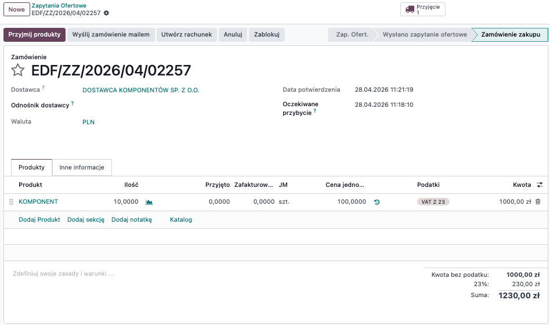550x325 pixels.
Task: Delete the KOMPONENT line with trash icon
Action: (538, 202)
